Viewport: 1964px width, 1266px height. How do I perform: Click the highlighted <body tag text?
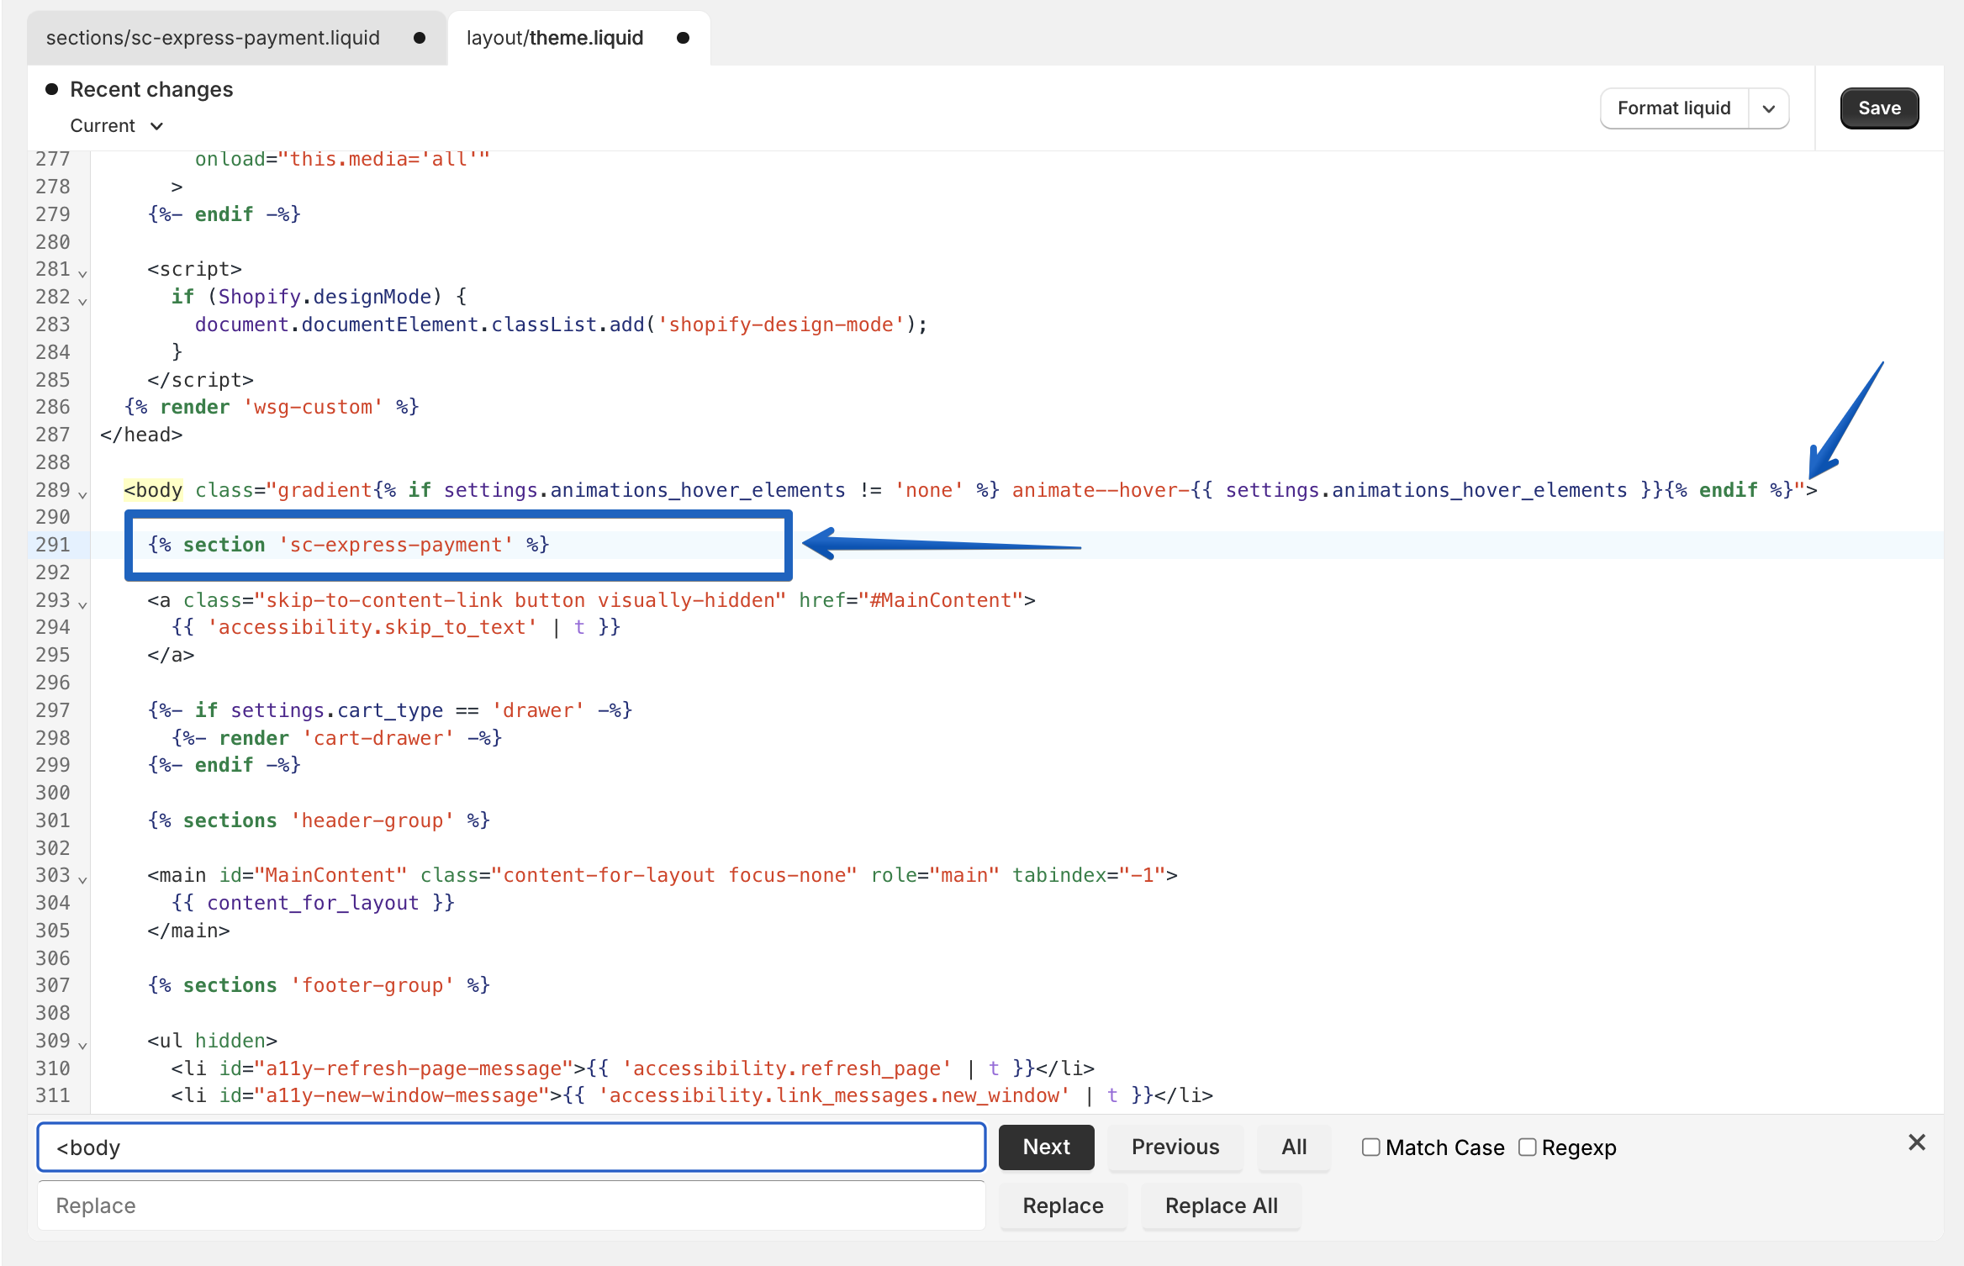153,490
